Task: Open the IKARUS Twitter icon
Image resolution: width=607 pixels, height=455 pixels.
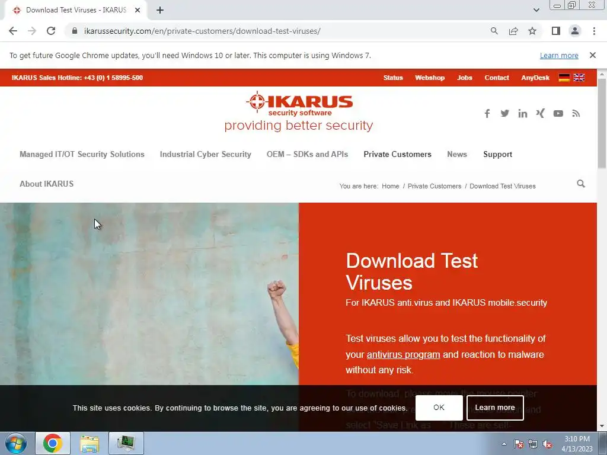Action: (505, 113)
